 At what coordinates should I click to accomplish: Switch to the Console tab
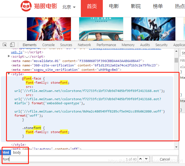pos(48,45)
